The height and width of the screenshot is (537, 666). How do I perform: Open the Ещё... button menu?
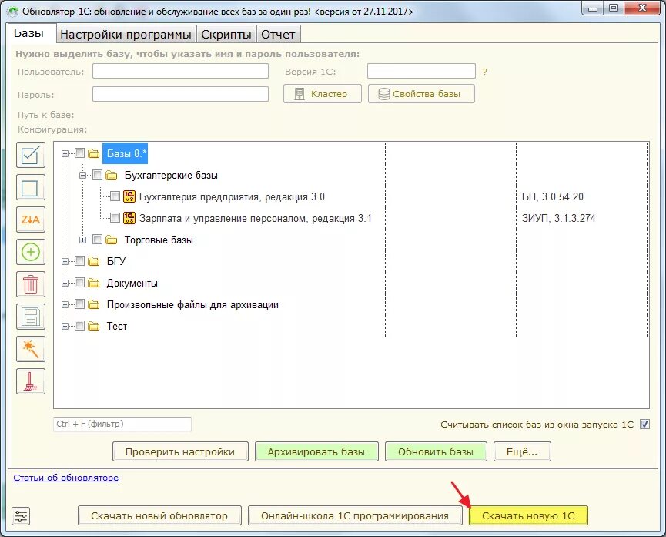click(522, 452)
